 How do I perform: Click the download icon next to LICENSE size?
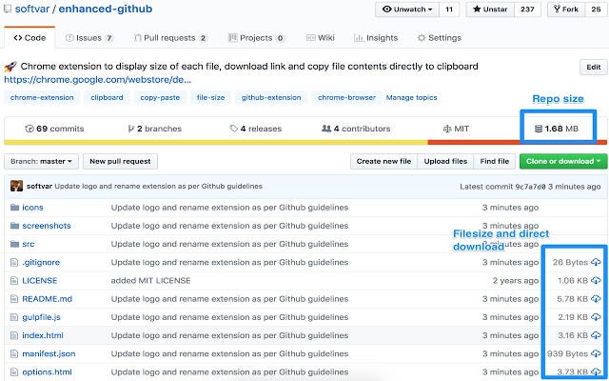pos(596,280)
